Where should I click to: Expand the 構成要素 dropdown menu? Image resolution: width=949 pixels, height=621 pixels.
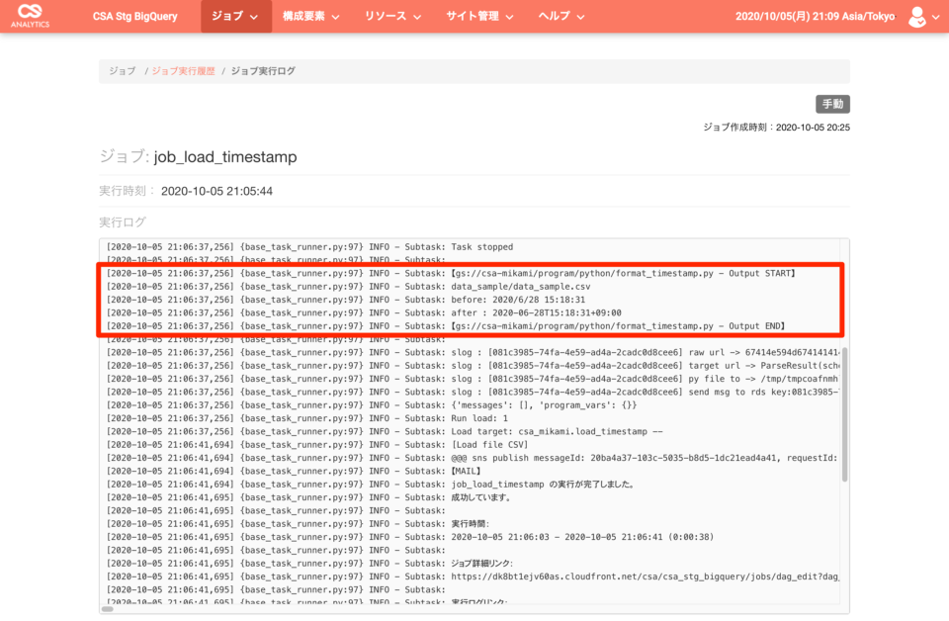pos(306,16)
